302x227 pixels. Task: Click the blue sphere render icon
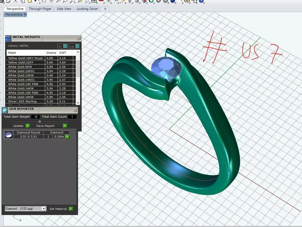click(173, 1)
